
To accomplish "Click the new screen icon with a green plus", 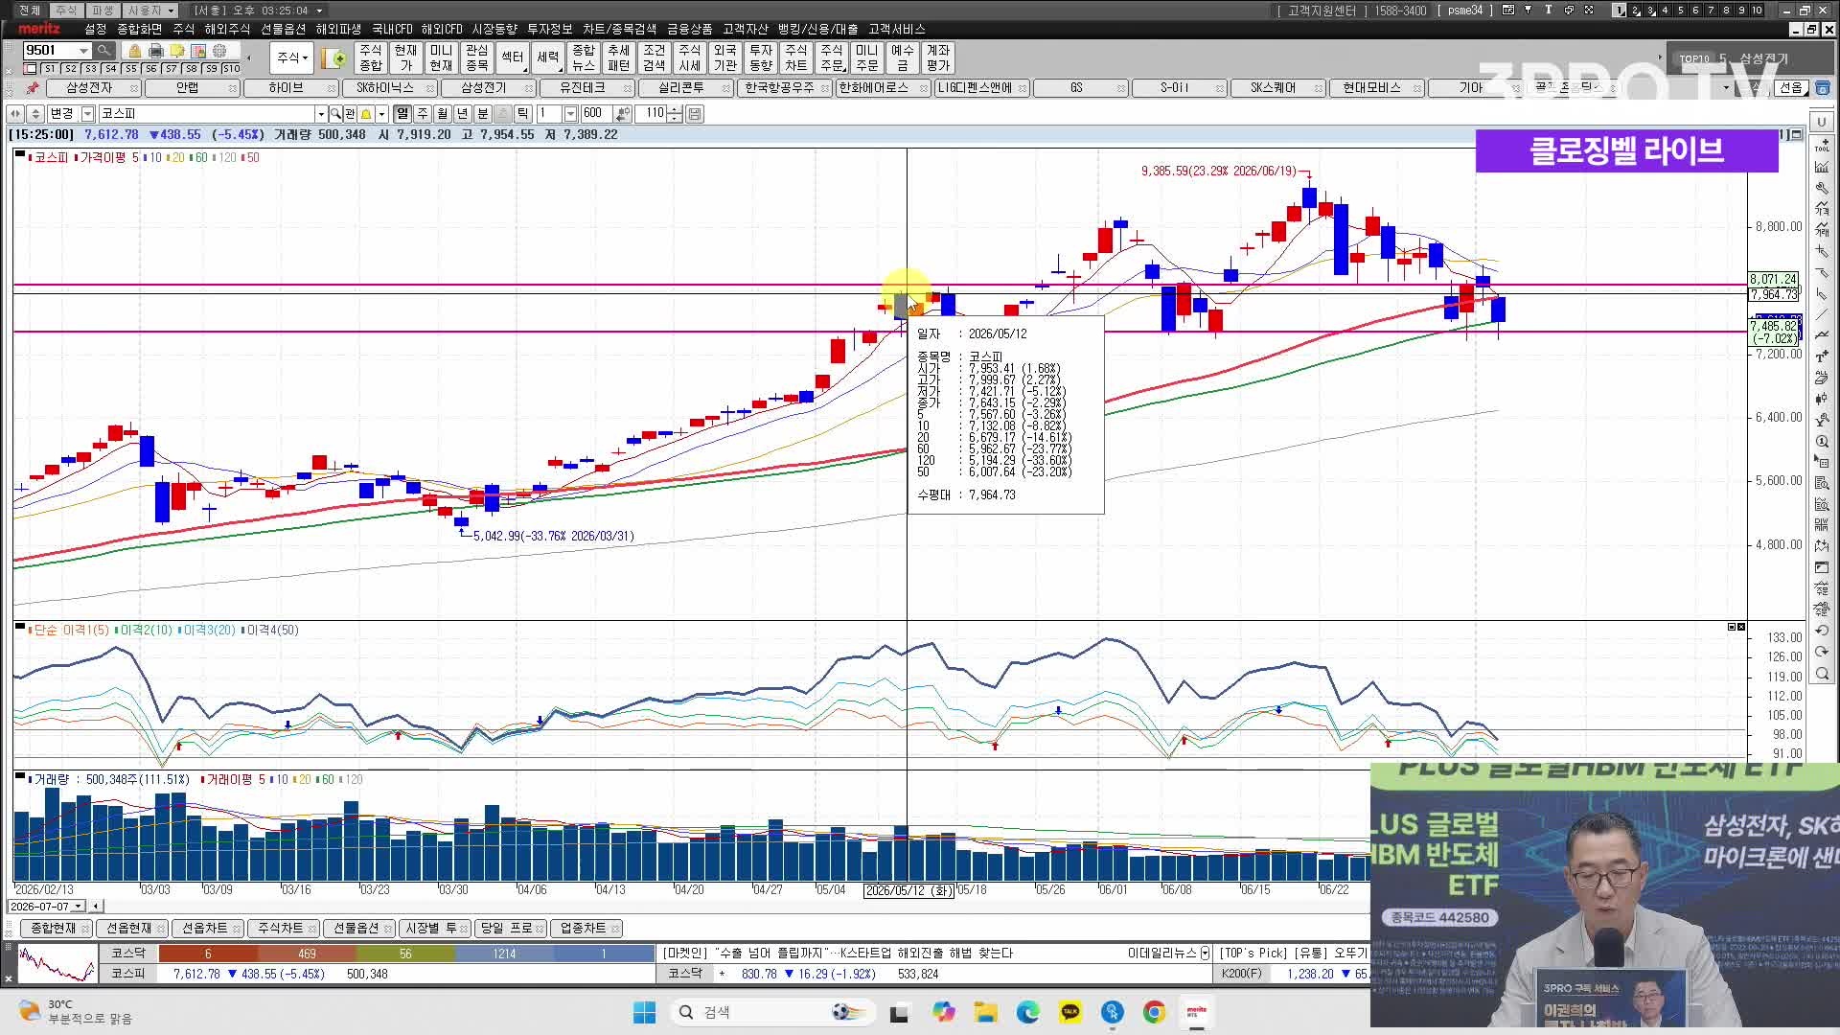I will 334,57.
